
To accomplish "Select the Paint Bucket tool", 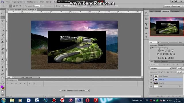I will pyautogui.click(x=3, y=53).
